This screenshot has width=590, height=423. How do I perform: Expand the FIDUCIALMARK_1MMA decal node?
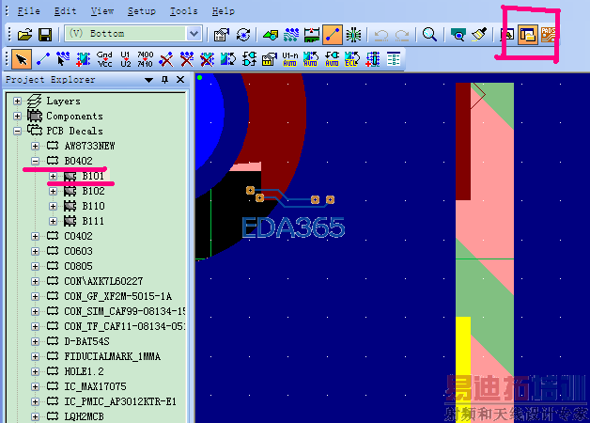(x=35, y=357)
